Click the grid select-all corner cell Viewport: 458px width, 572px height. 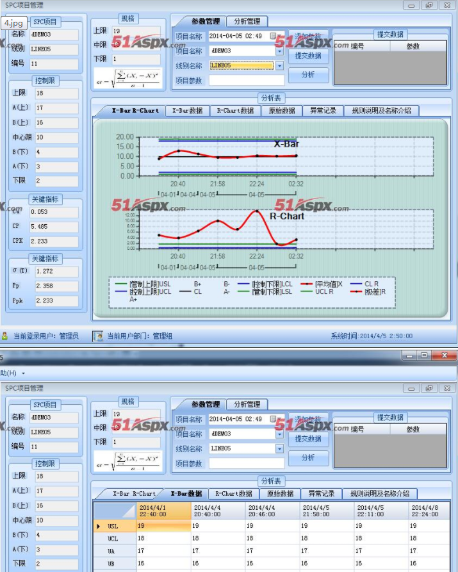click(x=115, y=511)
